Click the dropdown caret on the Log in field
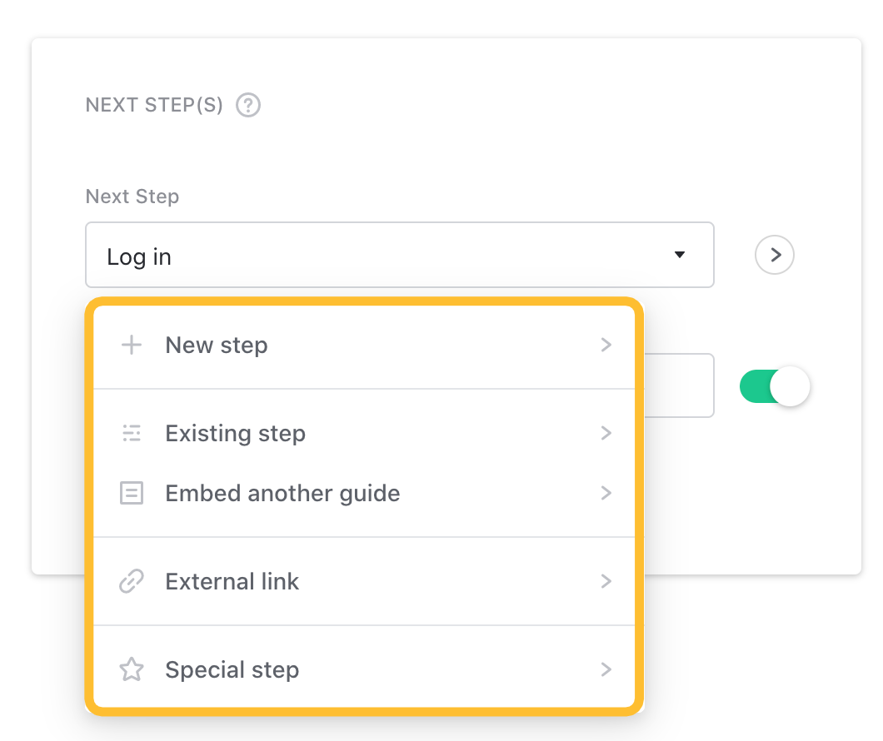883x741 pixels. (x=679, y=255)
